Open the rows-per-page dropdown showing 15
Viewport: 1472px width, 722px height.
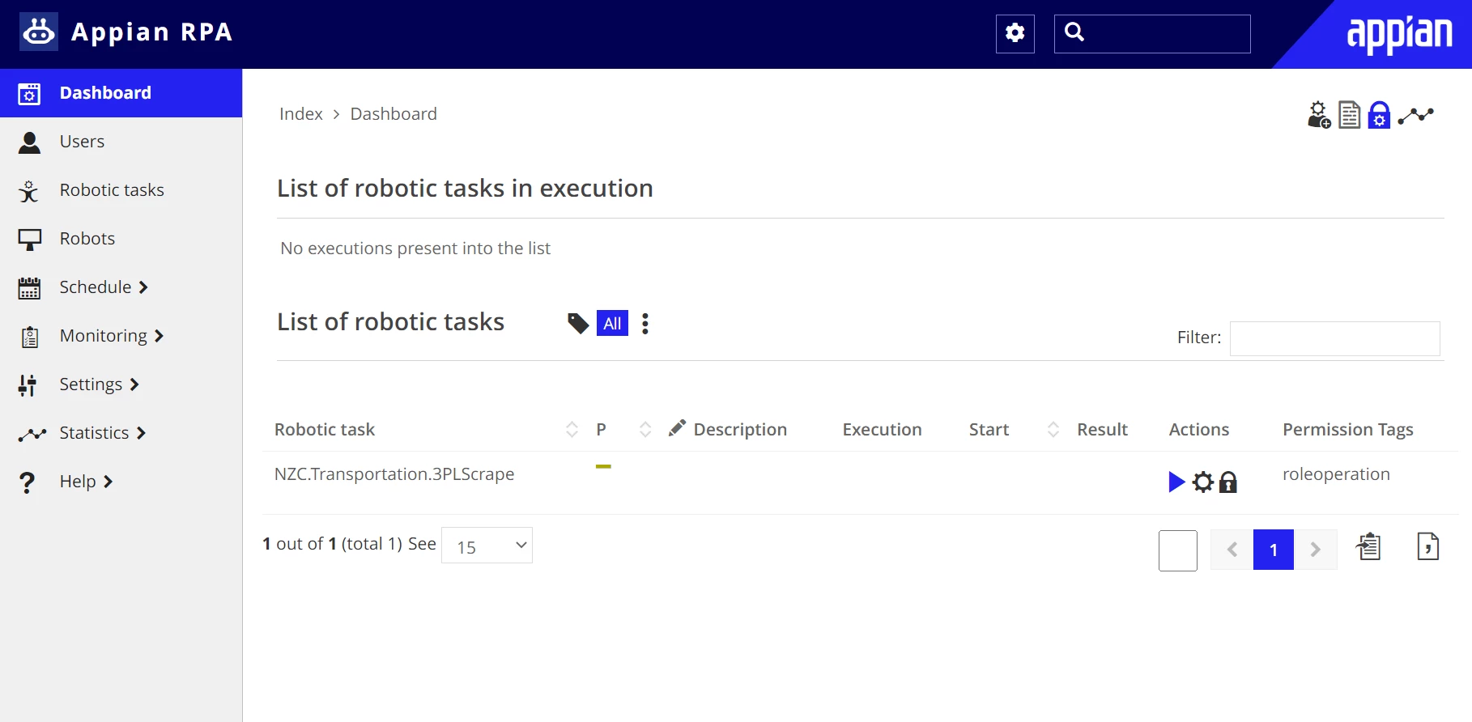click(x=487, y=546)
